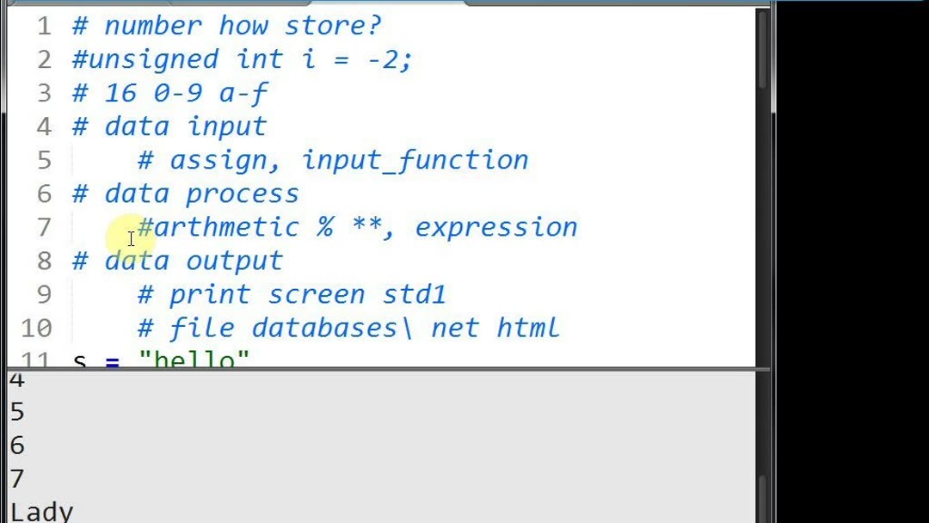Click gutter line number 8
This screenshot has width=929, height=523.
pyautogui.click(x=43, y=261)
